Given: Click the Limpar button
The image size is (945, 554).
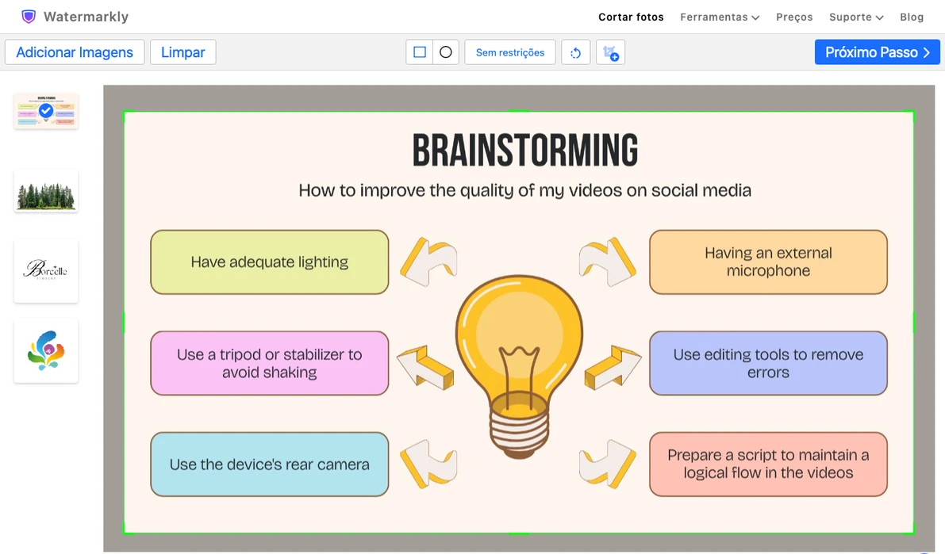Looking at the screenshot, I should pyautogui.click(x=183, y=52).
